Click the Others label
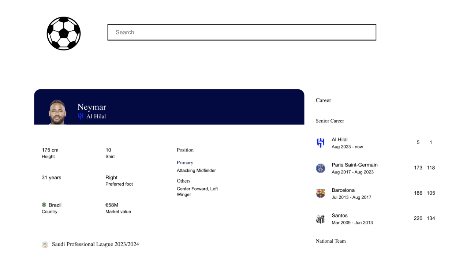The width and height of the screenshot is (467, 265). click(184, 181)
